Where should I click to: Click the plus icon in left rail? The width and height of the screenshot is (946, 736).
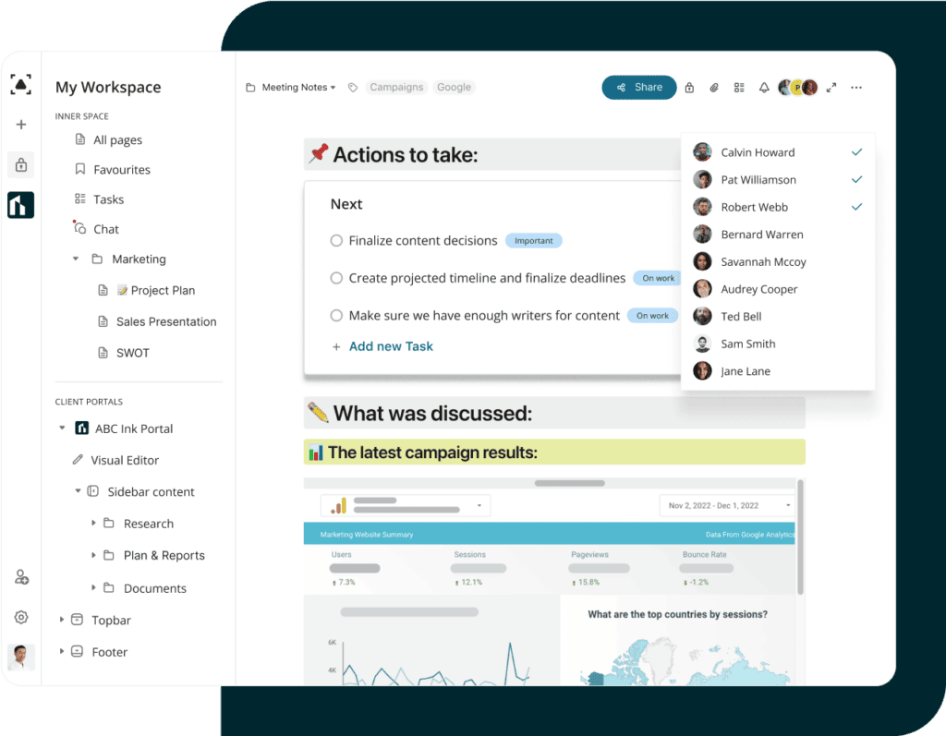coord(21,125)
